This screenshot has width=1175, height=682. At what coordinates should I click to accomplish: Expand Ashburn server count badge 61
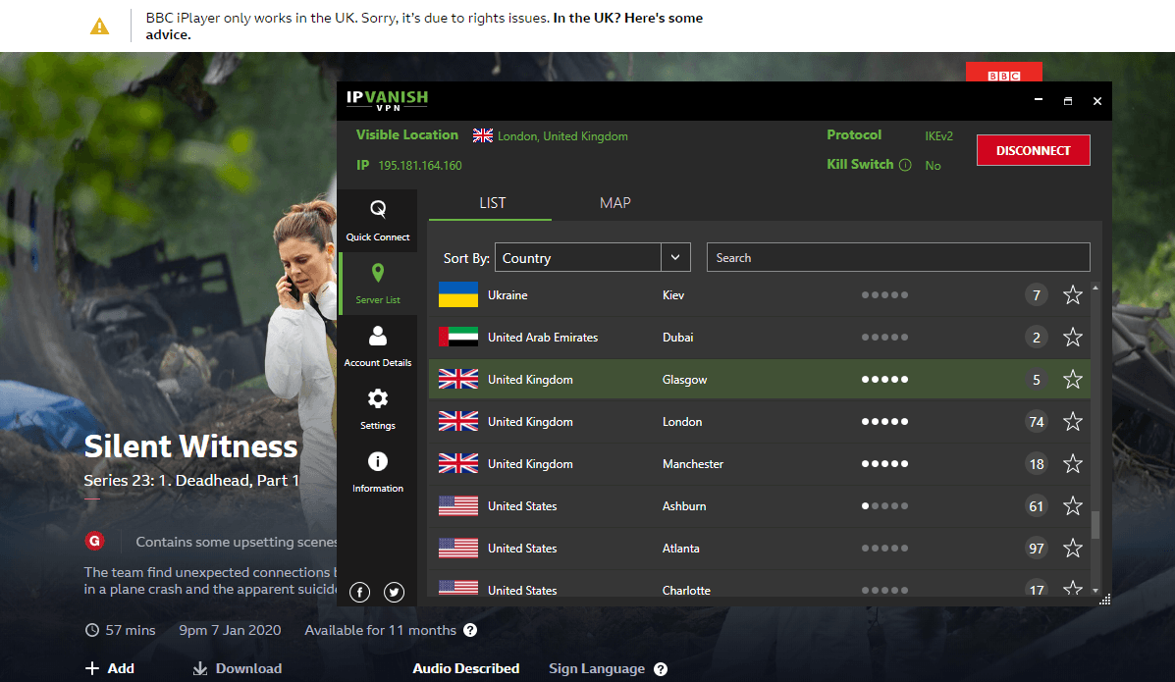tap(1037, 506)
